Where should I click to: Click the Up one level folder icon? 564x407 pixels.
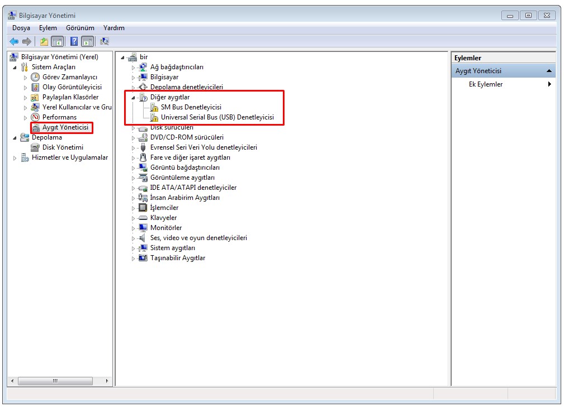[x=44, y=41]
